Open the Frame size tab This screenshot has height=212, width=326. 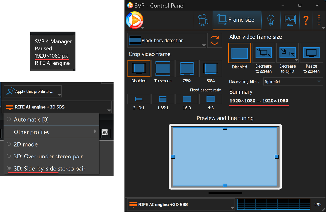coord(237,20)
